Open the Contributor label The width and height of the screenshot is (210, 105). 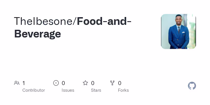34,90
